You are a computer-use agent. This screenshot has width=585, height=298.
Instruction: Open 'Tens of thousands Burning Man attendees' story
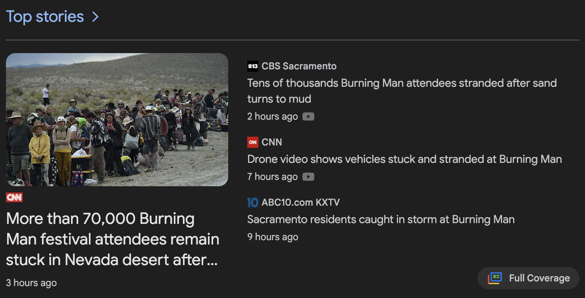click(x=402, y=91)
